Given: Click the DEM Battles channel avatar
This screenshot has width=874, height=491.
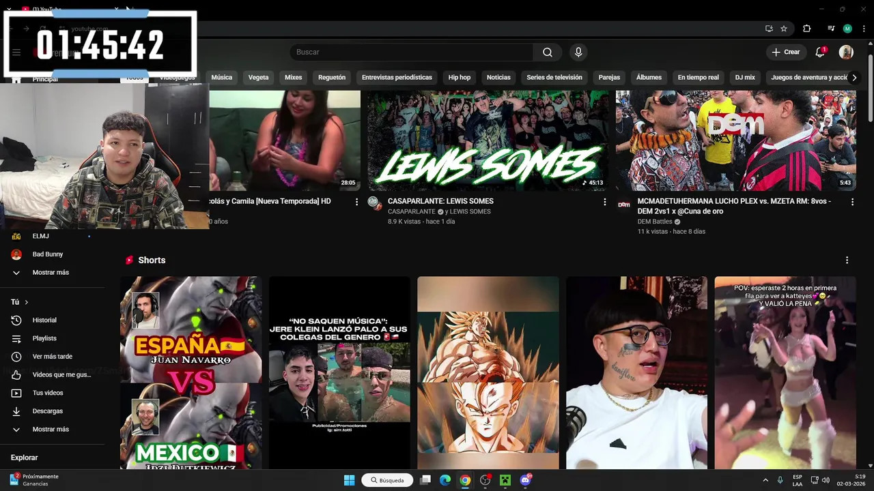Looking at the screenshot, I should pos(623,203).
